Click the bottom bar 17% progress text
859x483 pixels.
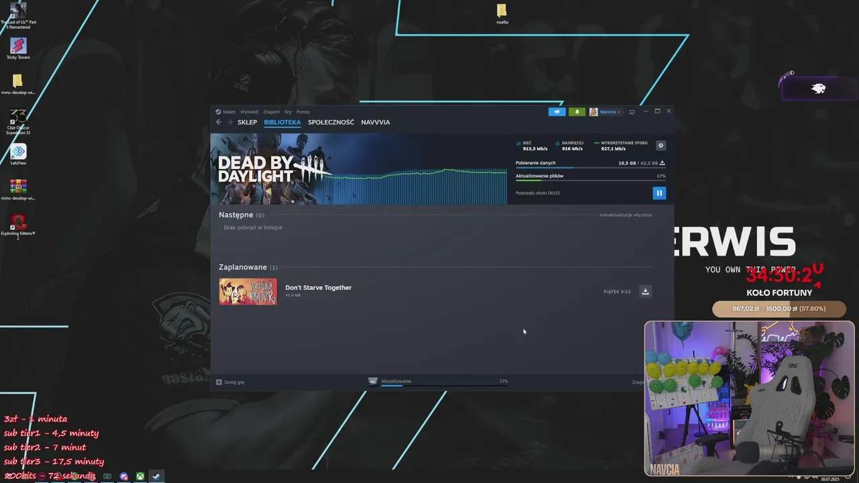coord(503,381)
